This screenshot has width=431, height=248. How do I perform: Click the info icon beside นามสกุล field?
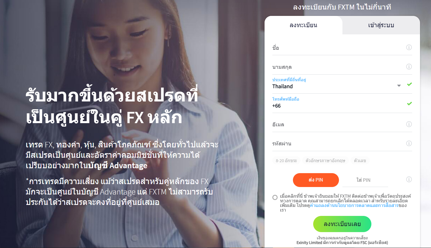409,67
